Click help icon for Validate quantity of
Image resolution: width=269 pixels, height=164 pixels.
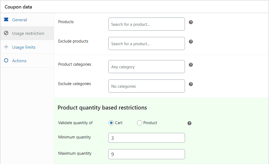click(x=189, y=123)
